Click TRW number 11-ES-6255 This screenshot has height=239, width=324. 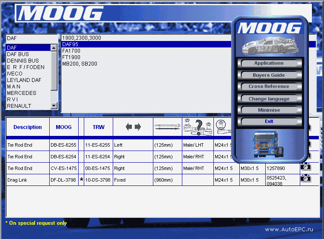[x=98, y=145]
